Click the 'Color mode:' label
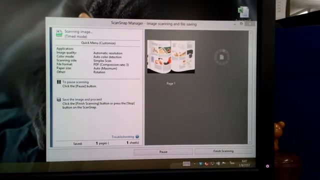320x180 pixels. click(65, 56)
